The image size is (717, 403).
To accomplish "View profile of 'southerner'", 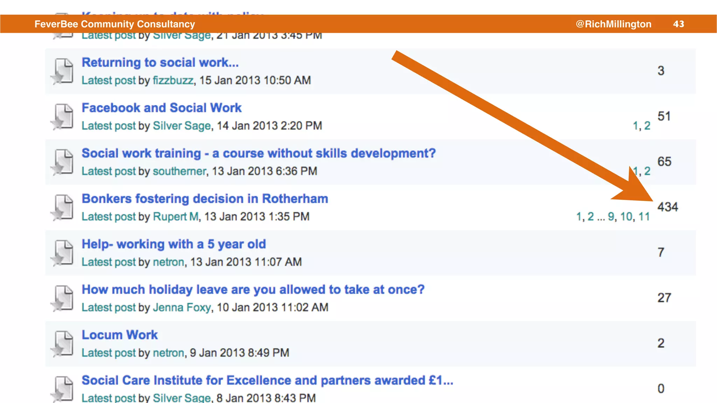I will [x=180, y=171].
